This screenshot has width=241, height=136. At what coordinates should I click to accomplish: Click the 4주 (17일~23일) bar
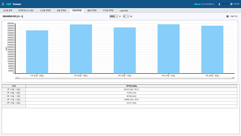[x=168, y=49]
